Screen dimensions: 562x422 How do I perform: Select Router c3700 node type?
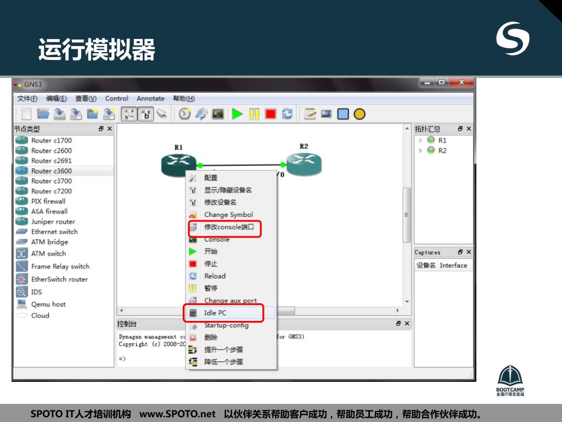point(64,181)
